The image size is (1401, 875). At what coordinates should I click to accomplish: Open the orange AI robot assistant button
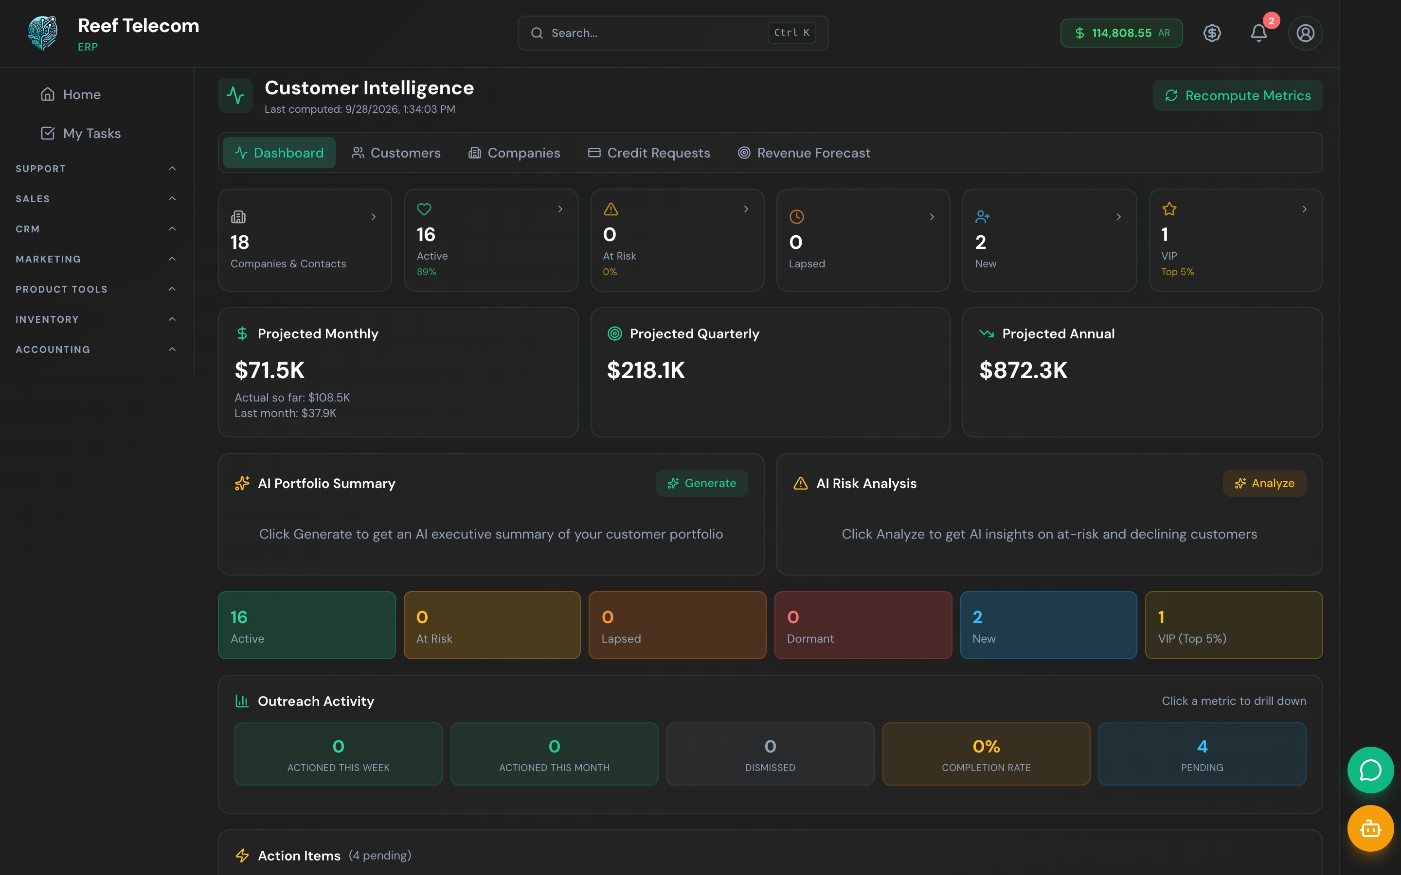(x=1370, y=828)
